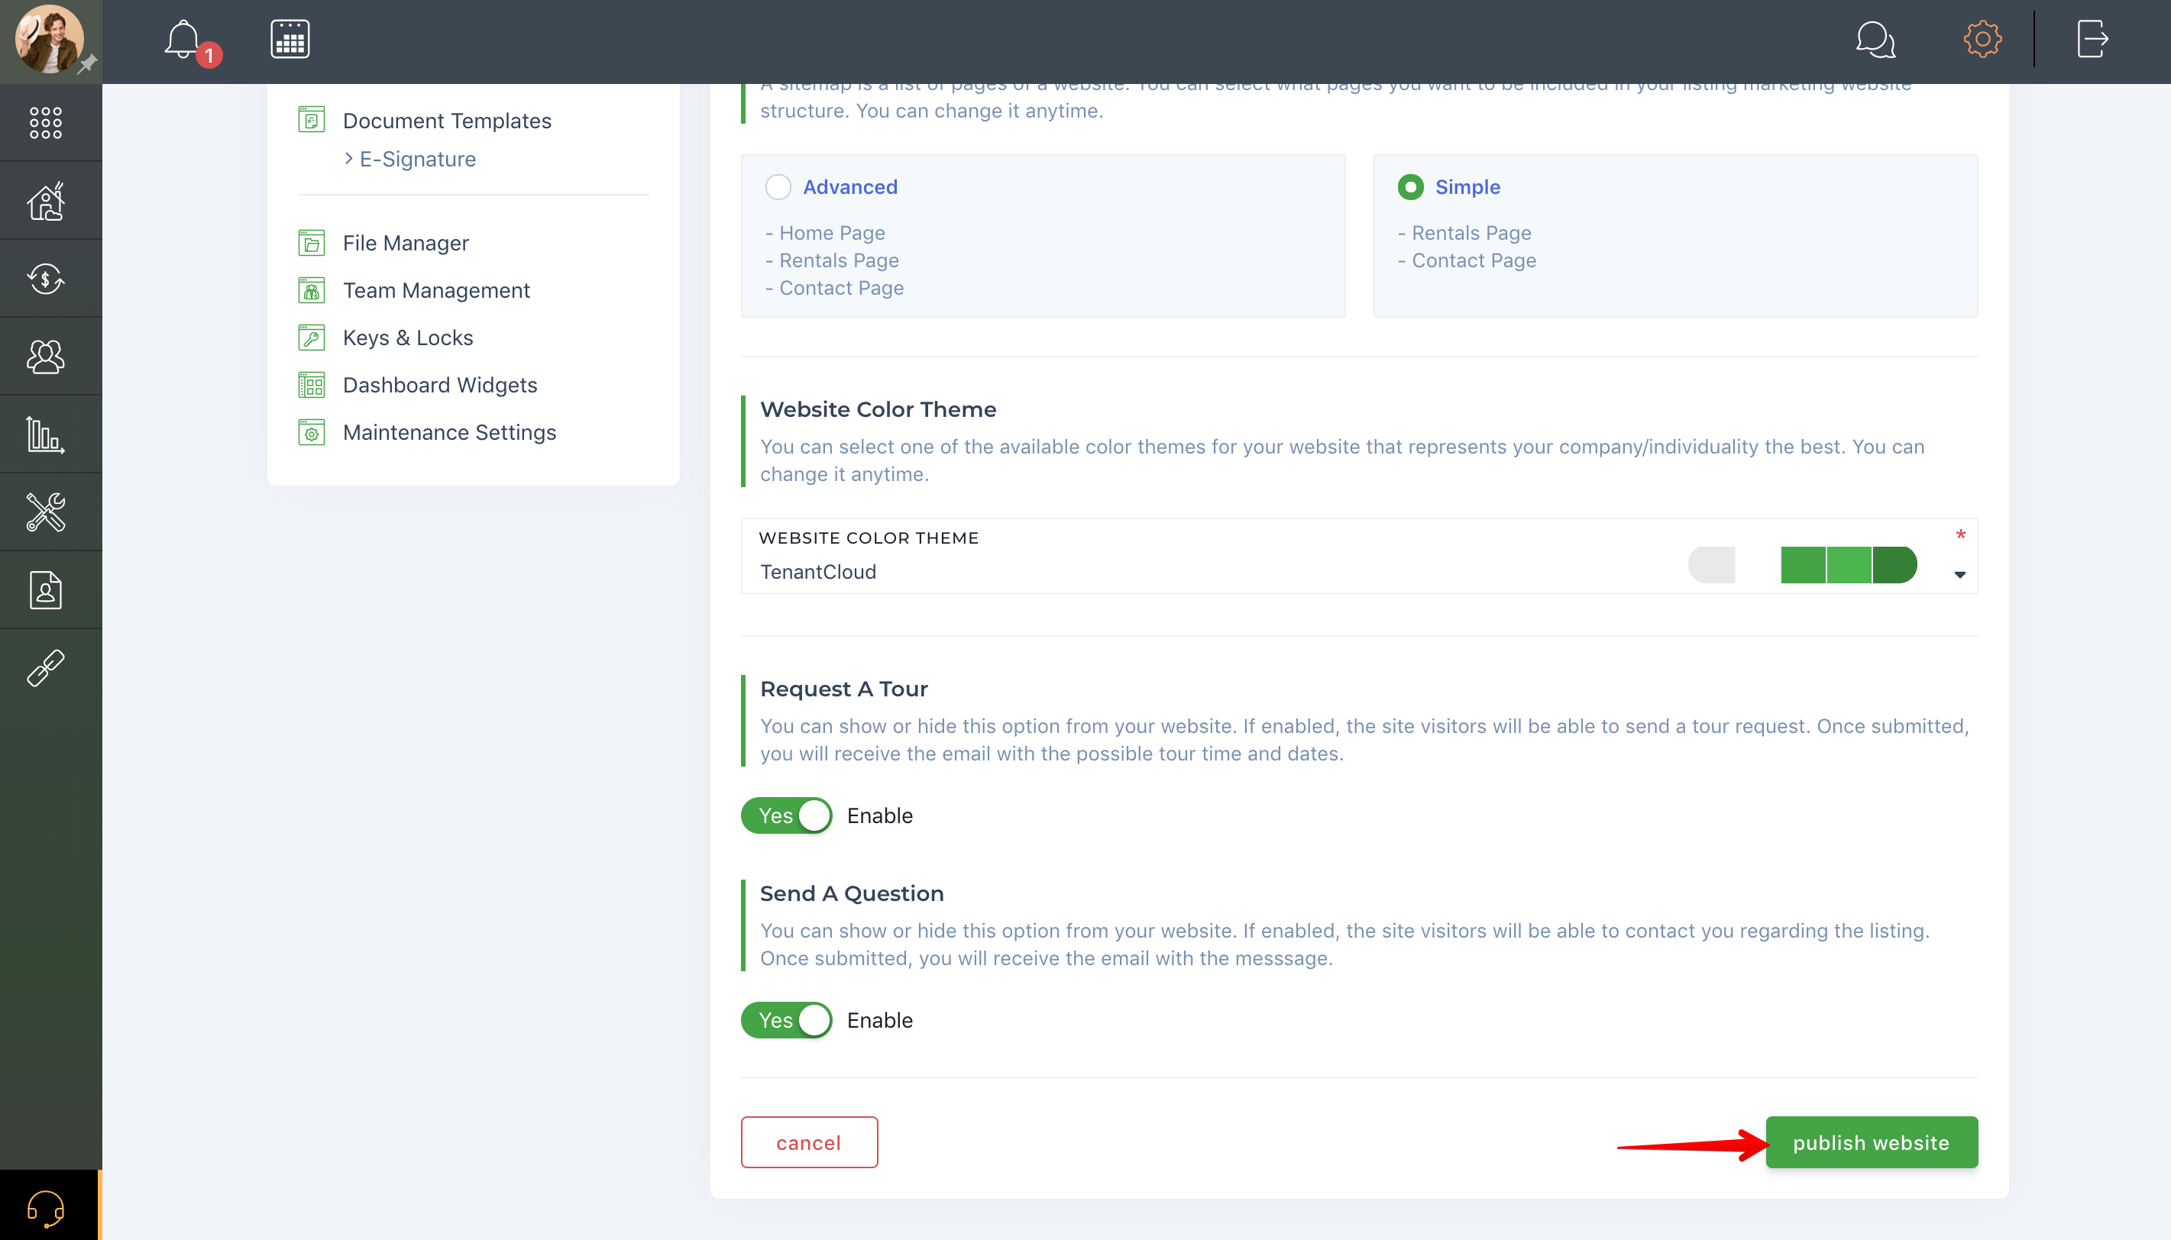Screen dimensions: 2171x1240
Task: Open the E-Signature sub-item
Action: pos(418,160)
